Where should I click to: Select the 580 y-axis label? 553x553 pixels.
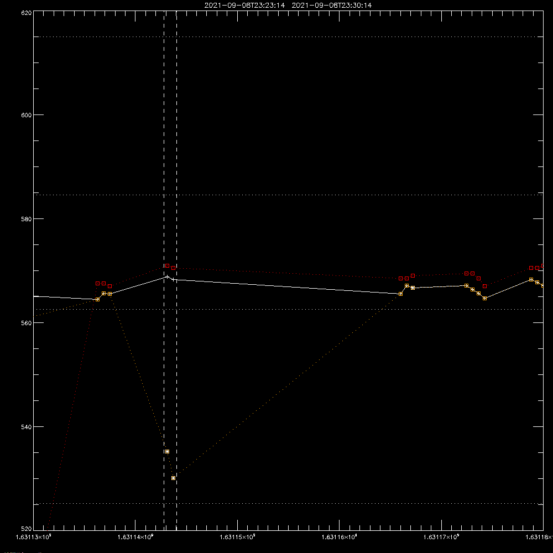click(x=27, y=219)
